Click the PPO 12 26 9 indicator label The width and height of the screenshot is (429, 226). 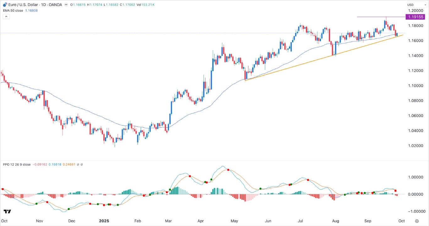point(17,164)
